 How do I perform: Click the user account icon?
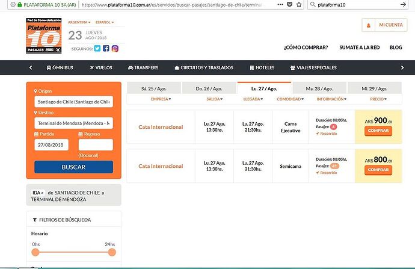[x=369, y=25]
